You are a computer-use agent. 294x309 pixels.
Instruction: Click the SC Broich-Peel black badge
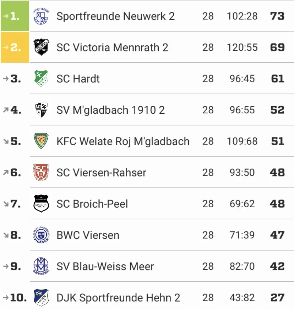[x=41, y=203]
